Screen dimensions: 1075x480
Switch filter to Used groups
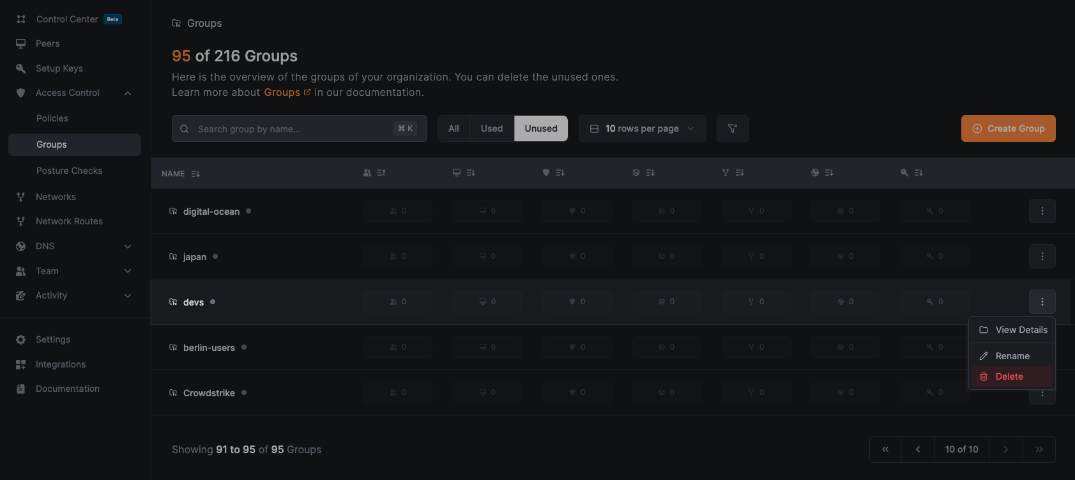(491, 128)
